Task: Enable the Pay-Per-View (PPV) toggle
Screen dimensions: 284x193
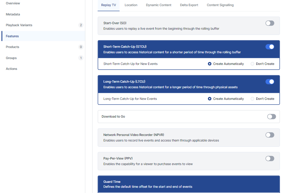Action: pyautogui.click(x=270, y=158)
